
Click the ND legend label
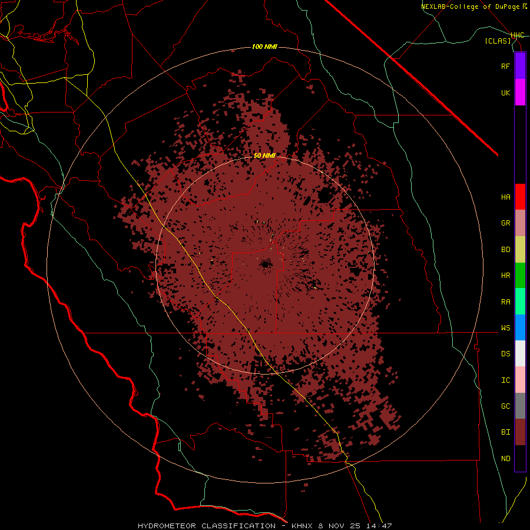click(505, 459)
